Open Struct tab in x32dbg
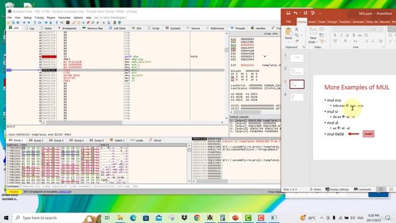 (x=155, y=141)
